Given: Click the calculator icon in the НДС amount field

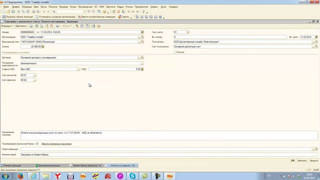Looking at the screenshot, I should (142, 69).
